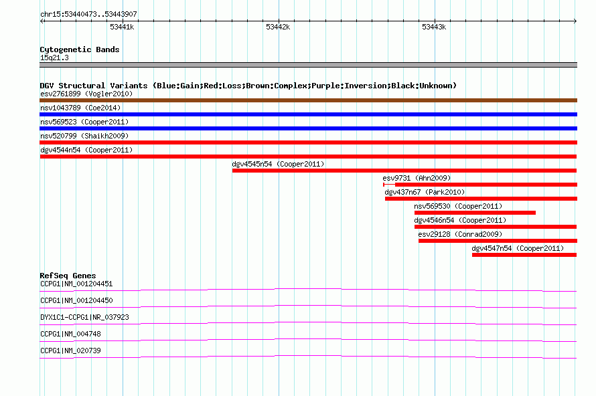Click the red nsv520799 loss bar
The image size is (596, 396).
click(308, 142)
